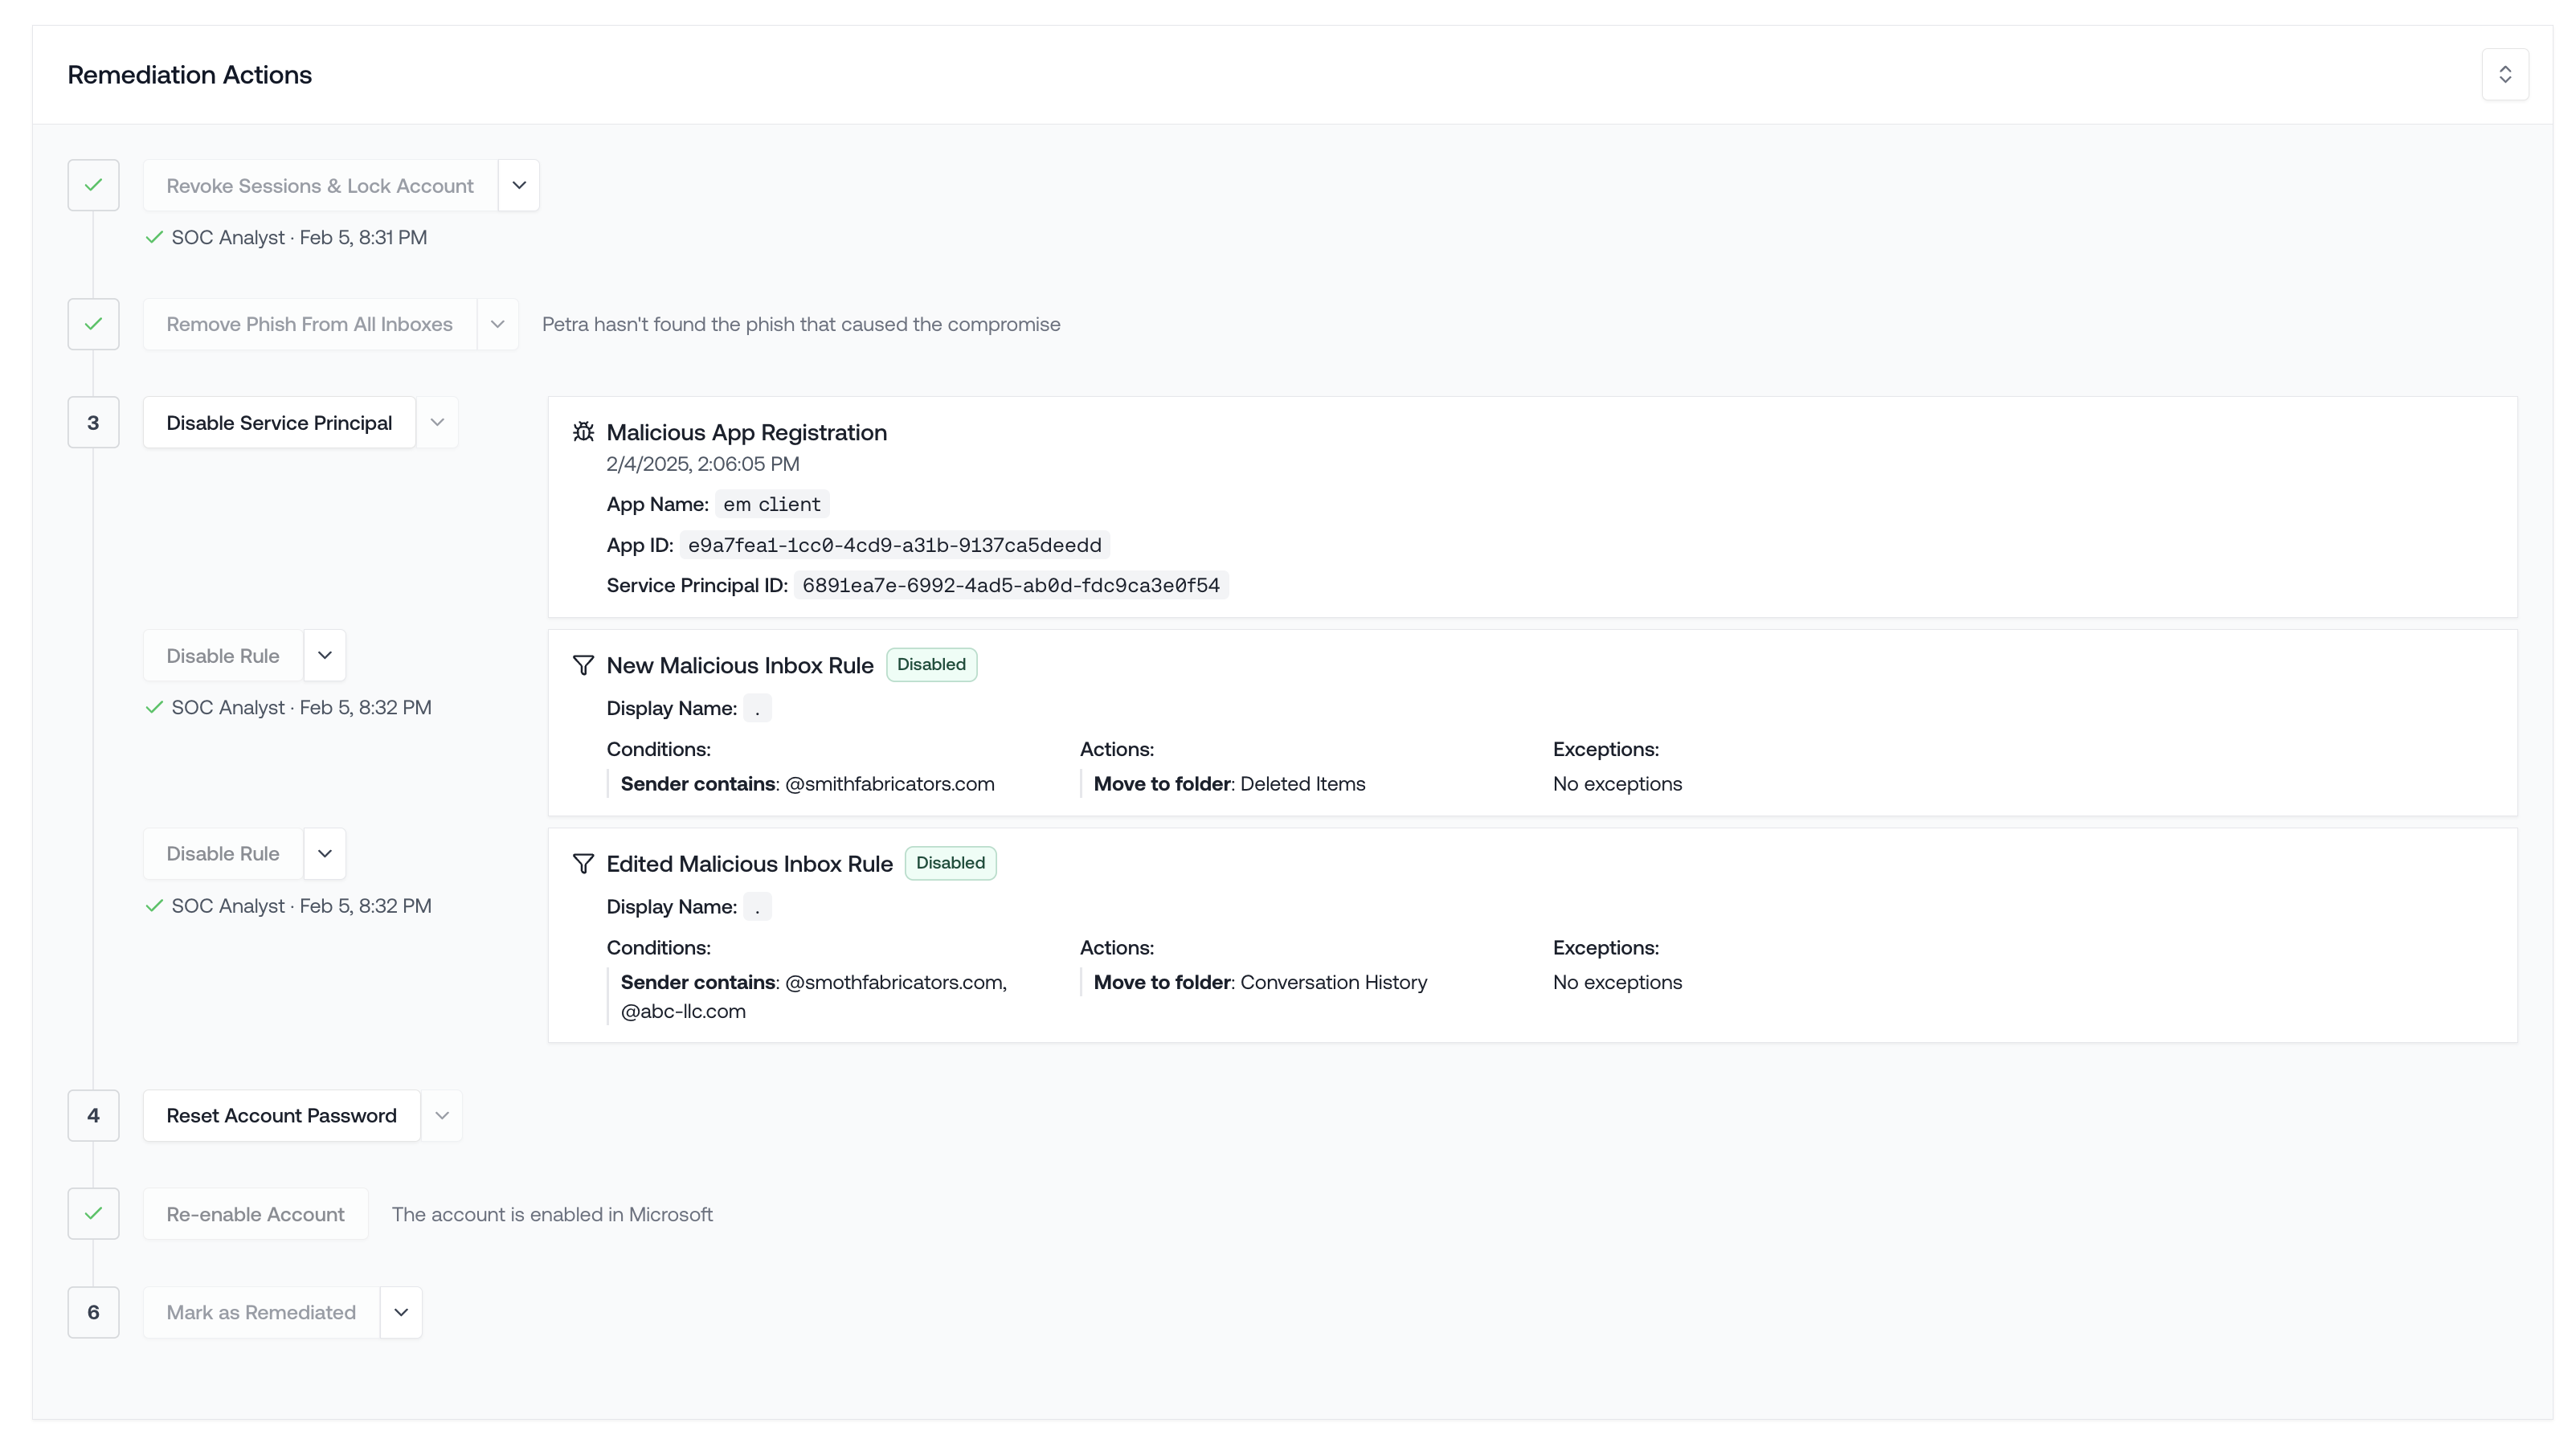Open the dropdown next to Mark as Remediated
The image size is (2576, 1435).
point(400,1311)
